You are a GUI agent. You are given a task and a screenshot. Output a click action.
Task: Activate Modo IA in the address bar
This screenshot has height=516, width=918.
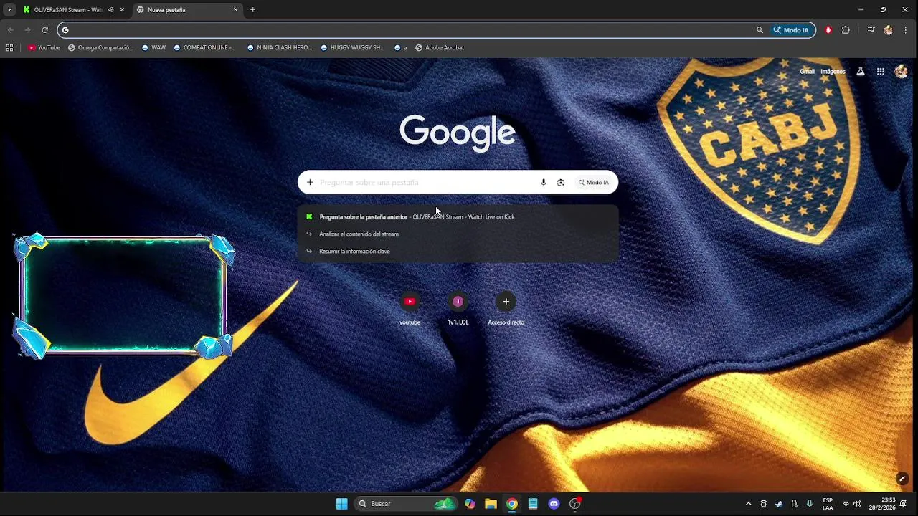791,30
